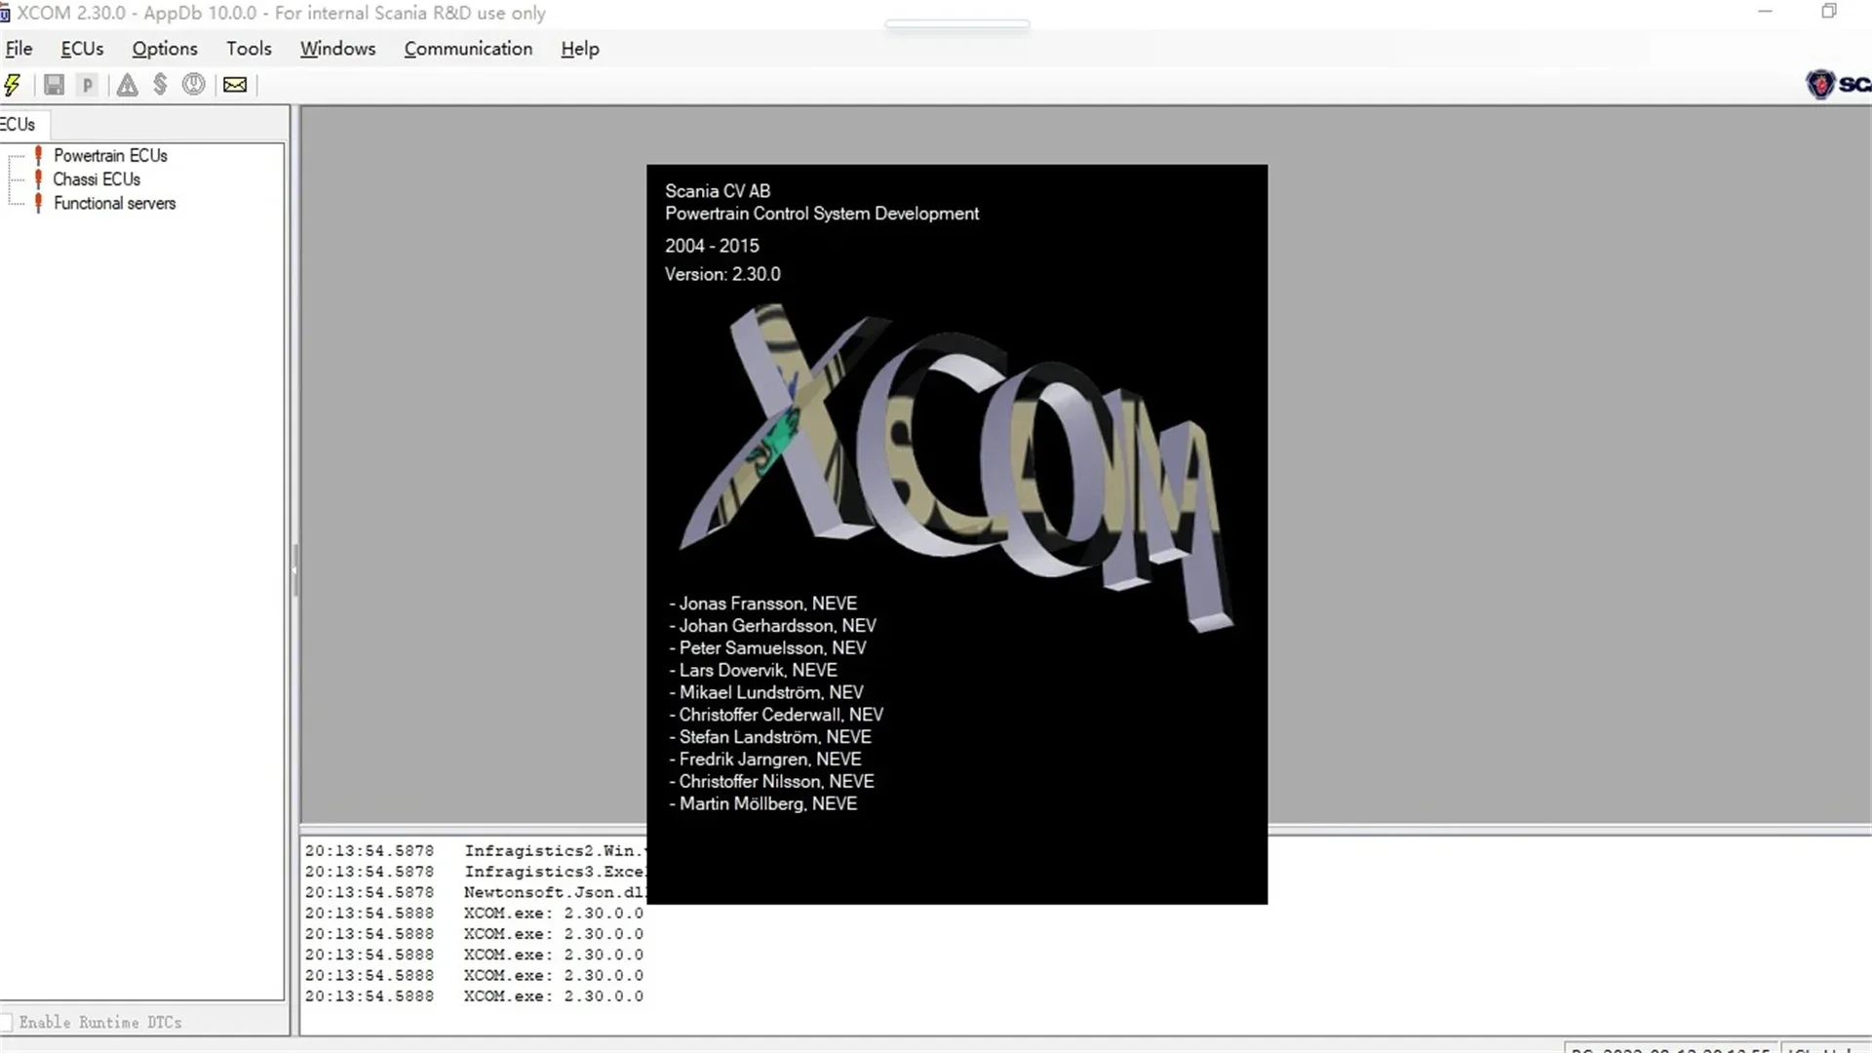The image size is (1872, 1053).
Task: Click the XCOM title bar app icon
Action: tap(5, 14)
